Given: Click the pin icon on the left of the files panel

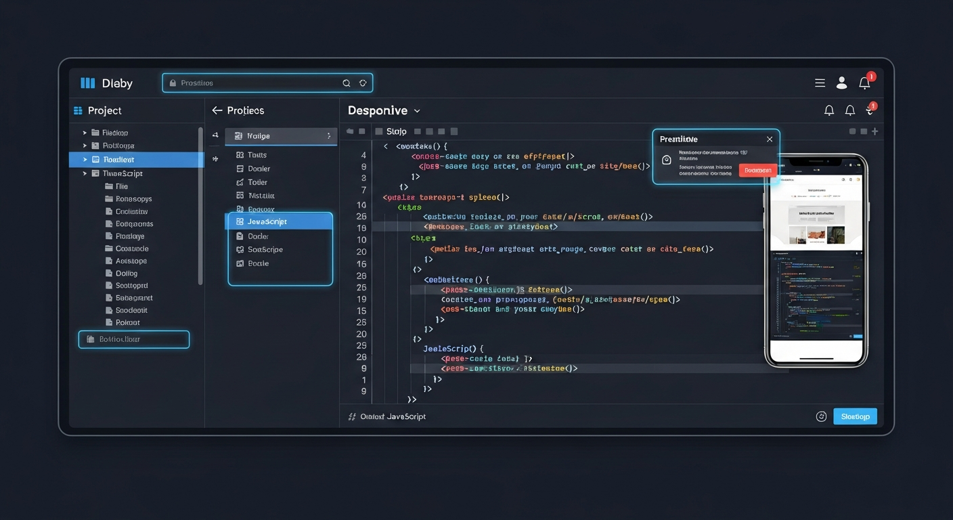Looking at the screenshot, I should point(215,158).
